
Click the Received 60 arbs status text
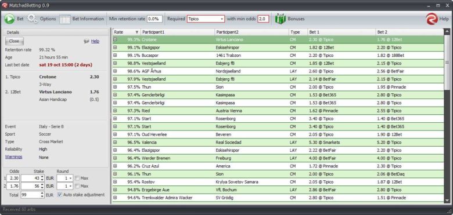coord(19,209)
